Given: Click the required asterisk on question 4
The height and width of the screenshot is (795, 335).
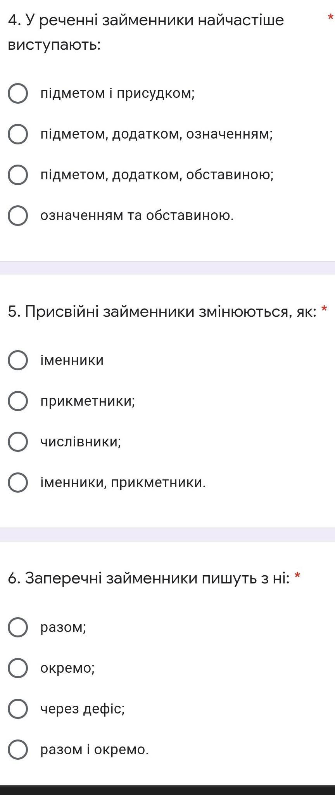Looking at the screenshot, I should [x=330, y=17].
